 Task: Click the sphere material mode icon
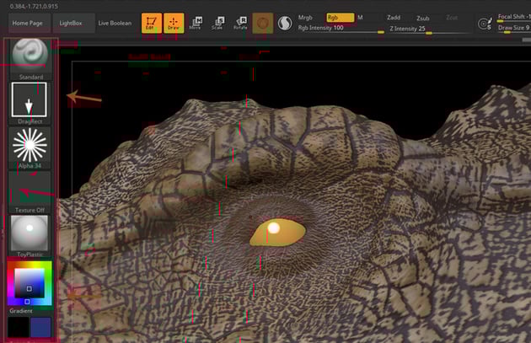click(x=284, y=24)
